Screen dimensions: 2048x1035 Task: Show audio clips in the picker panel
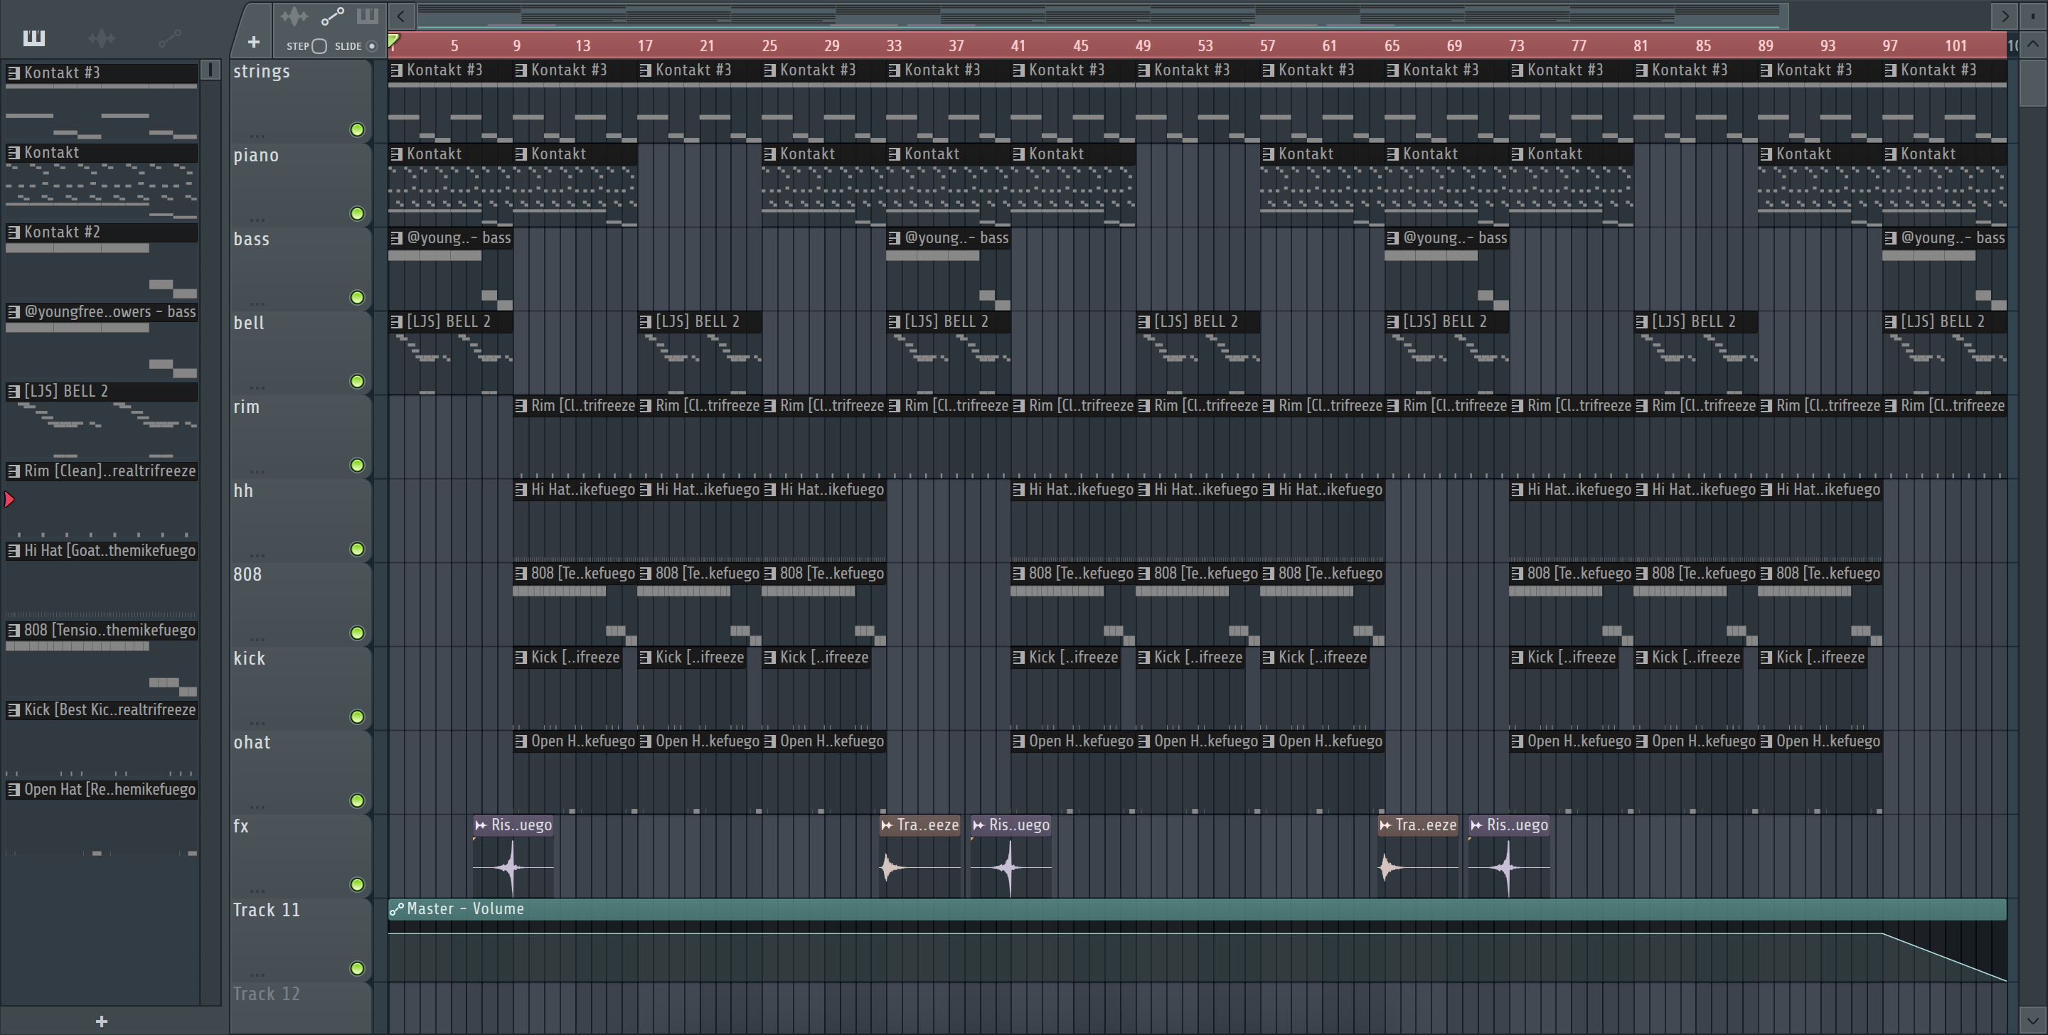point(102,38)
